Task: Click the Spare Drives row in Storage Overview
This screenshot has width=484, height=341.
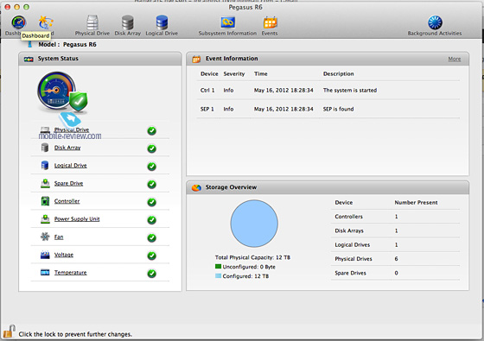Action: (x=396, y=273)
